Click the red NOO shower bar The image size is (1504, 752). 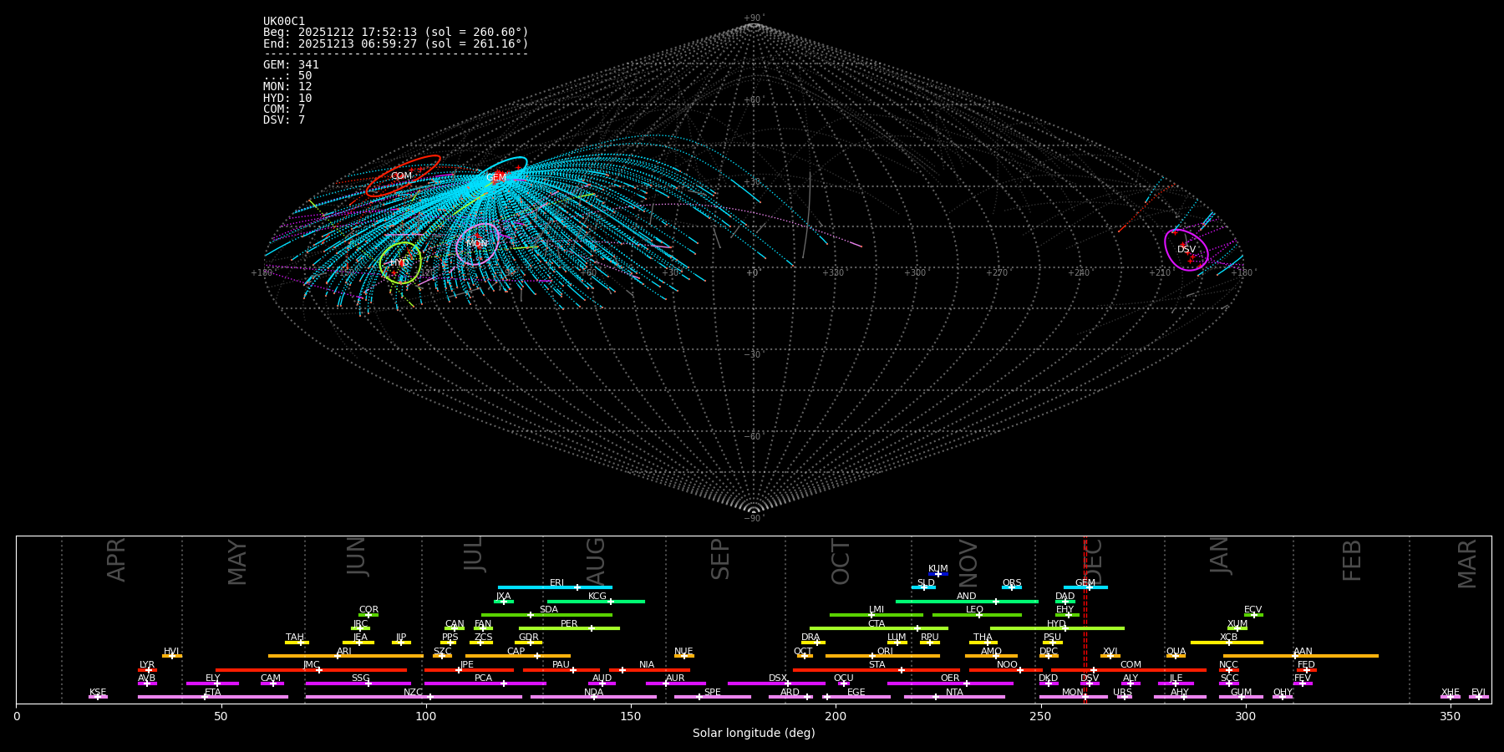click(x=1006, y=670)
